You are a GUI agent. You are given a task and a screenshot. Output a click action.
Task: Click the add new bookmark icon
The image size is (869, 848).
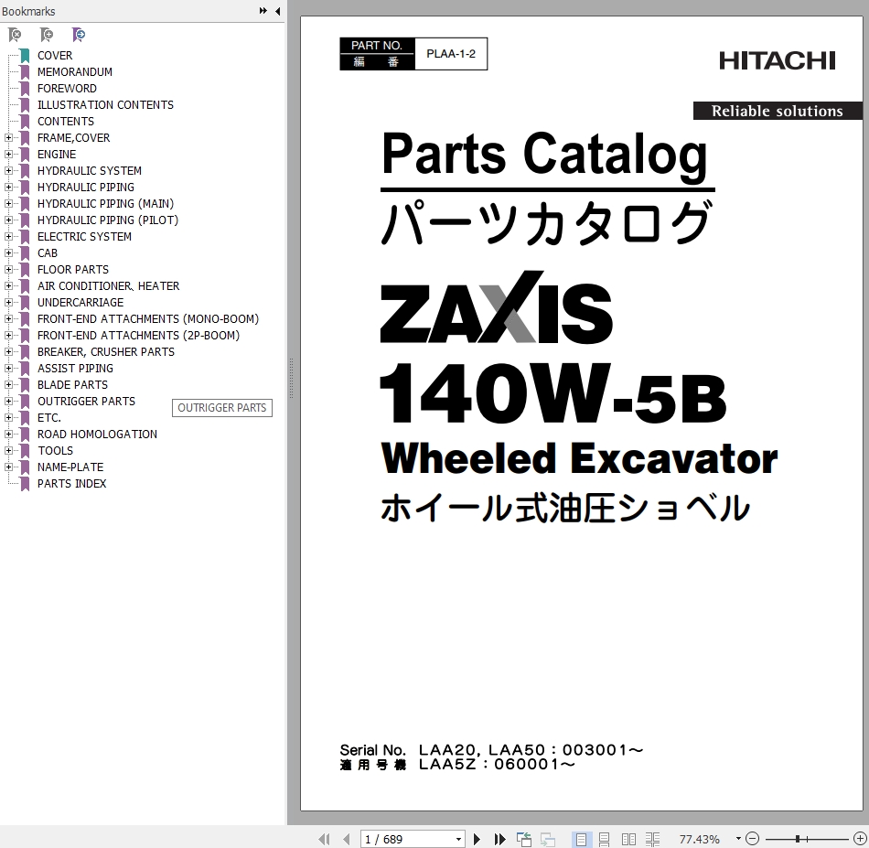pos(47,35)
